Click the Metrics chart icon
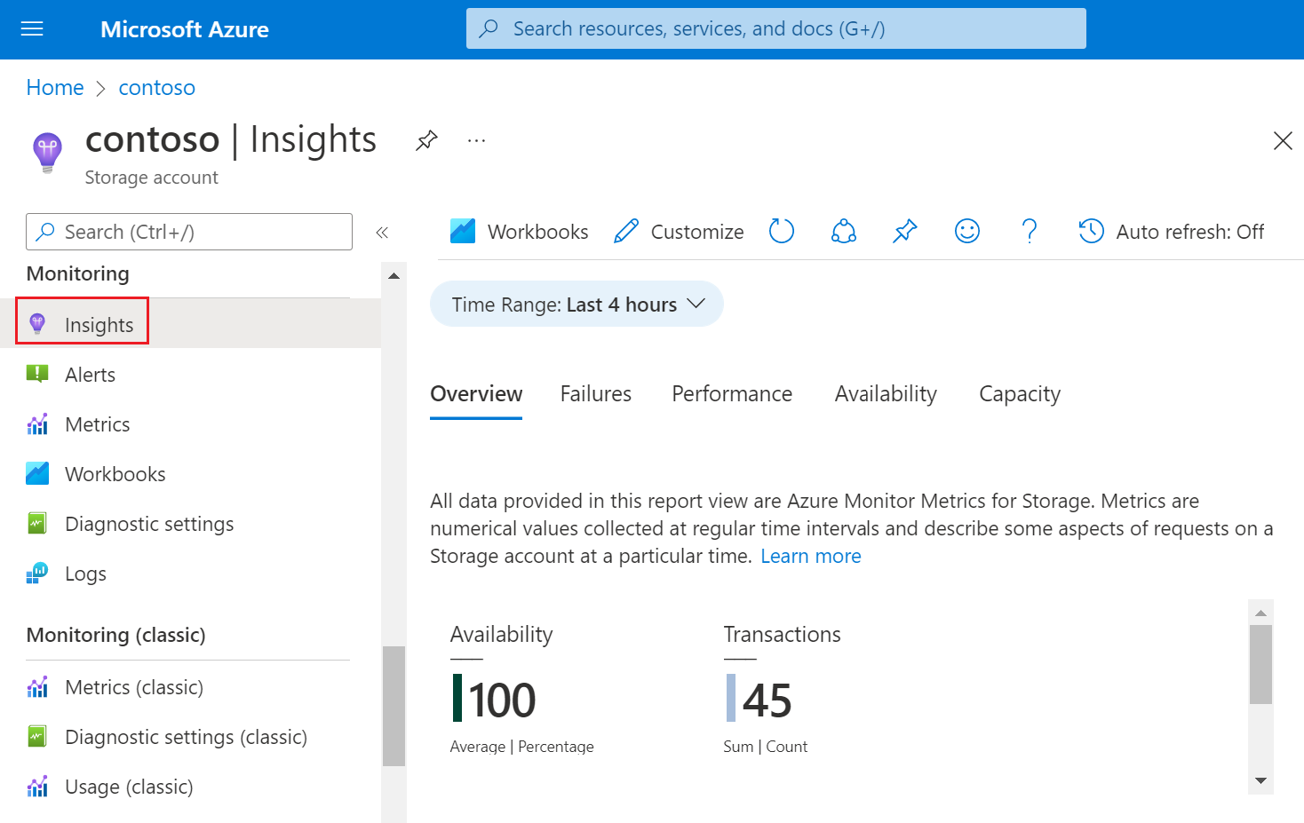 (37, 424)
